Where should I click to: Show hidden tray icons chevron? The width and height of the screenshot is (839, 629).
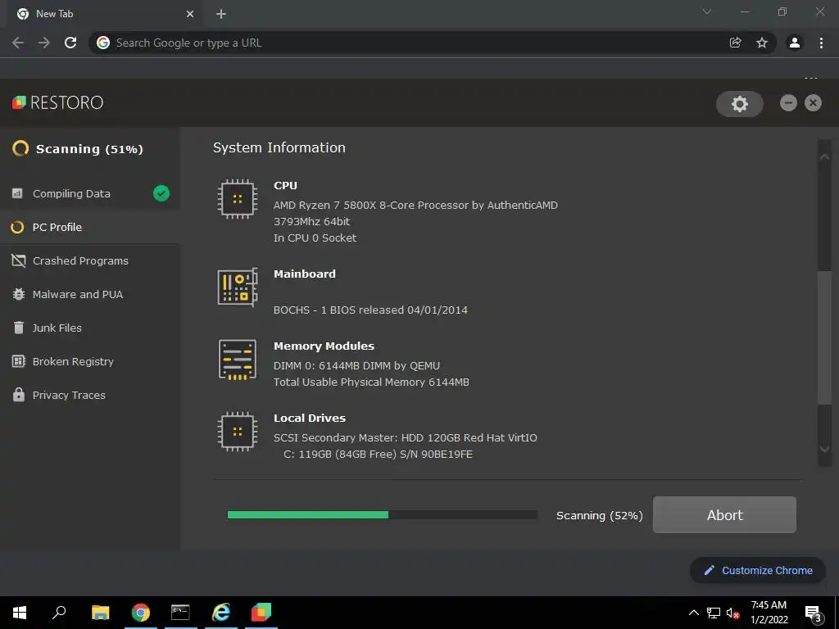693,613
